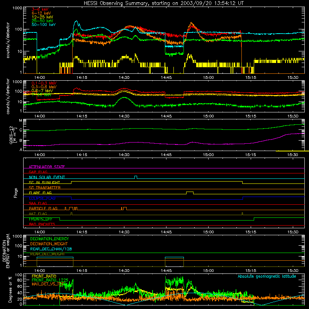Select the 12-25 keV legend entry
309x309 pixels.
42,17
